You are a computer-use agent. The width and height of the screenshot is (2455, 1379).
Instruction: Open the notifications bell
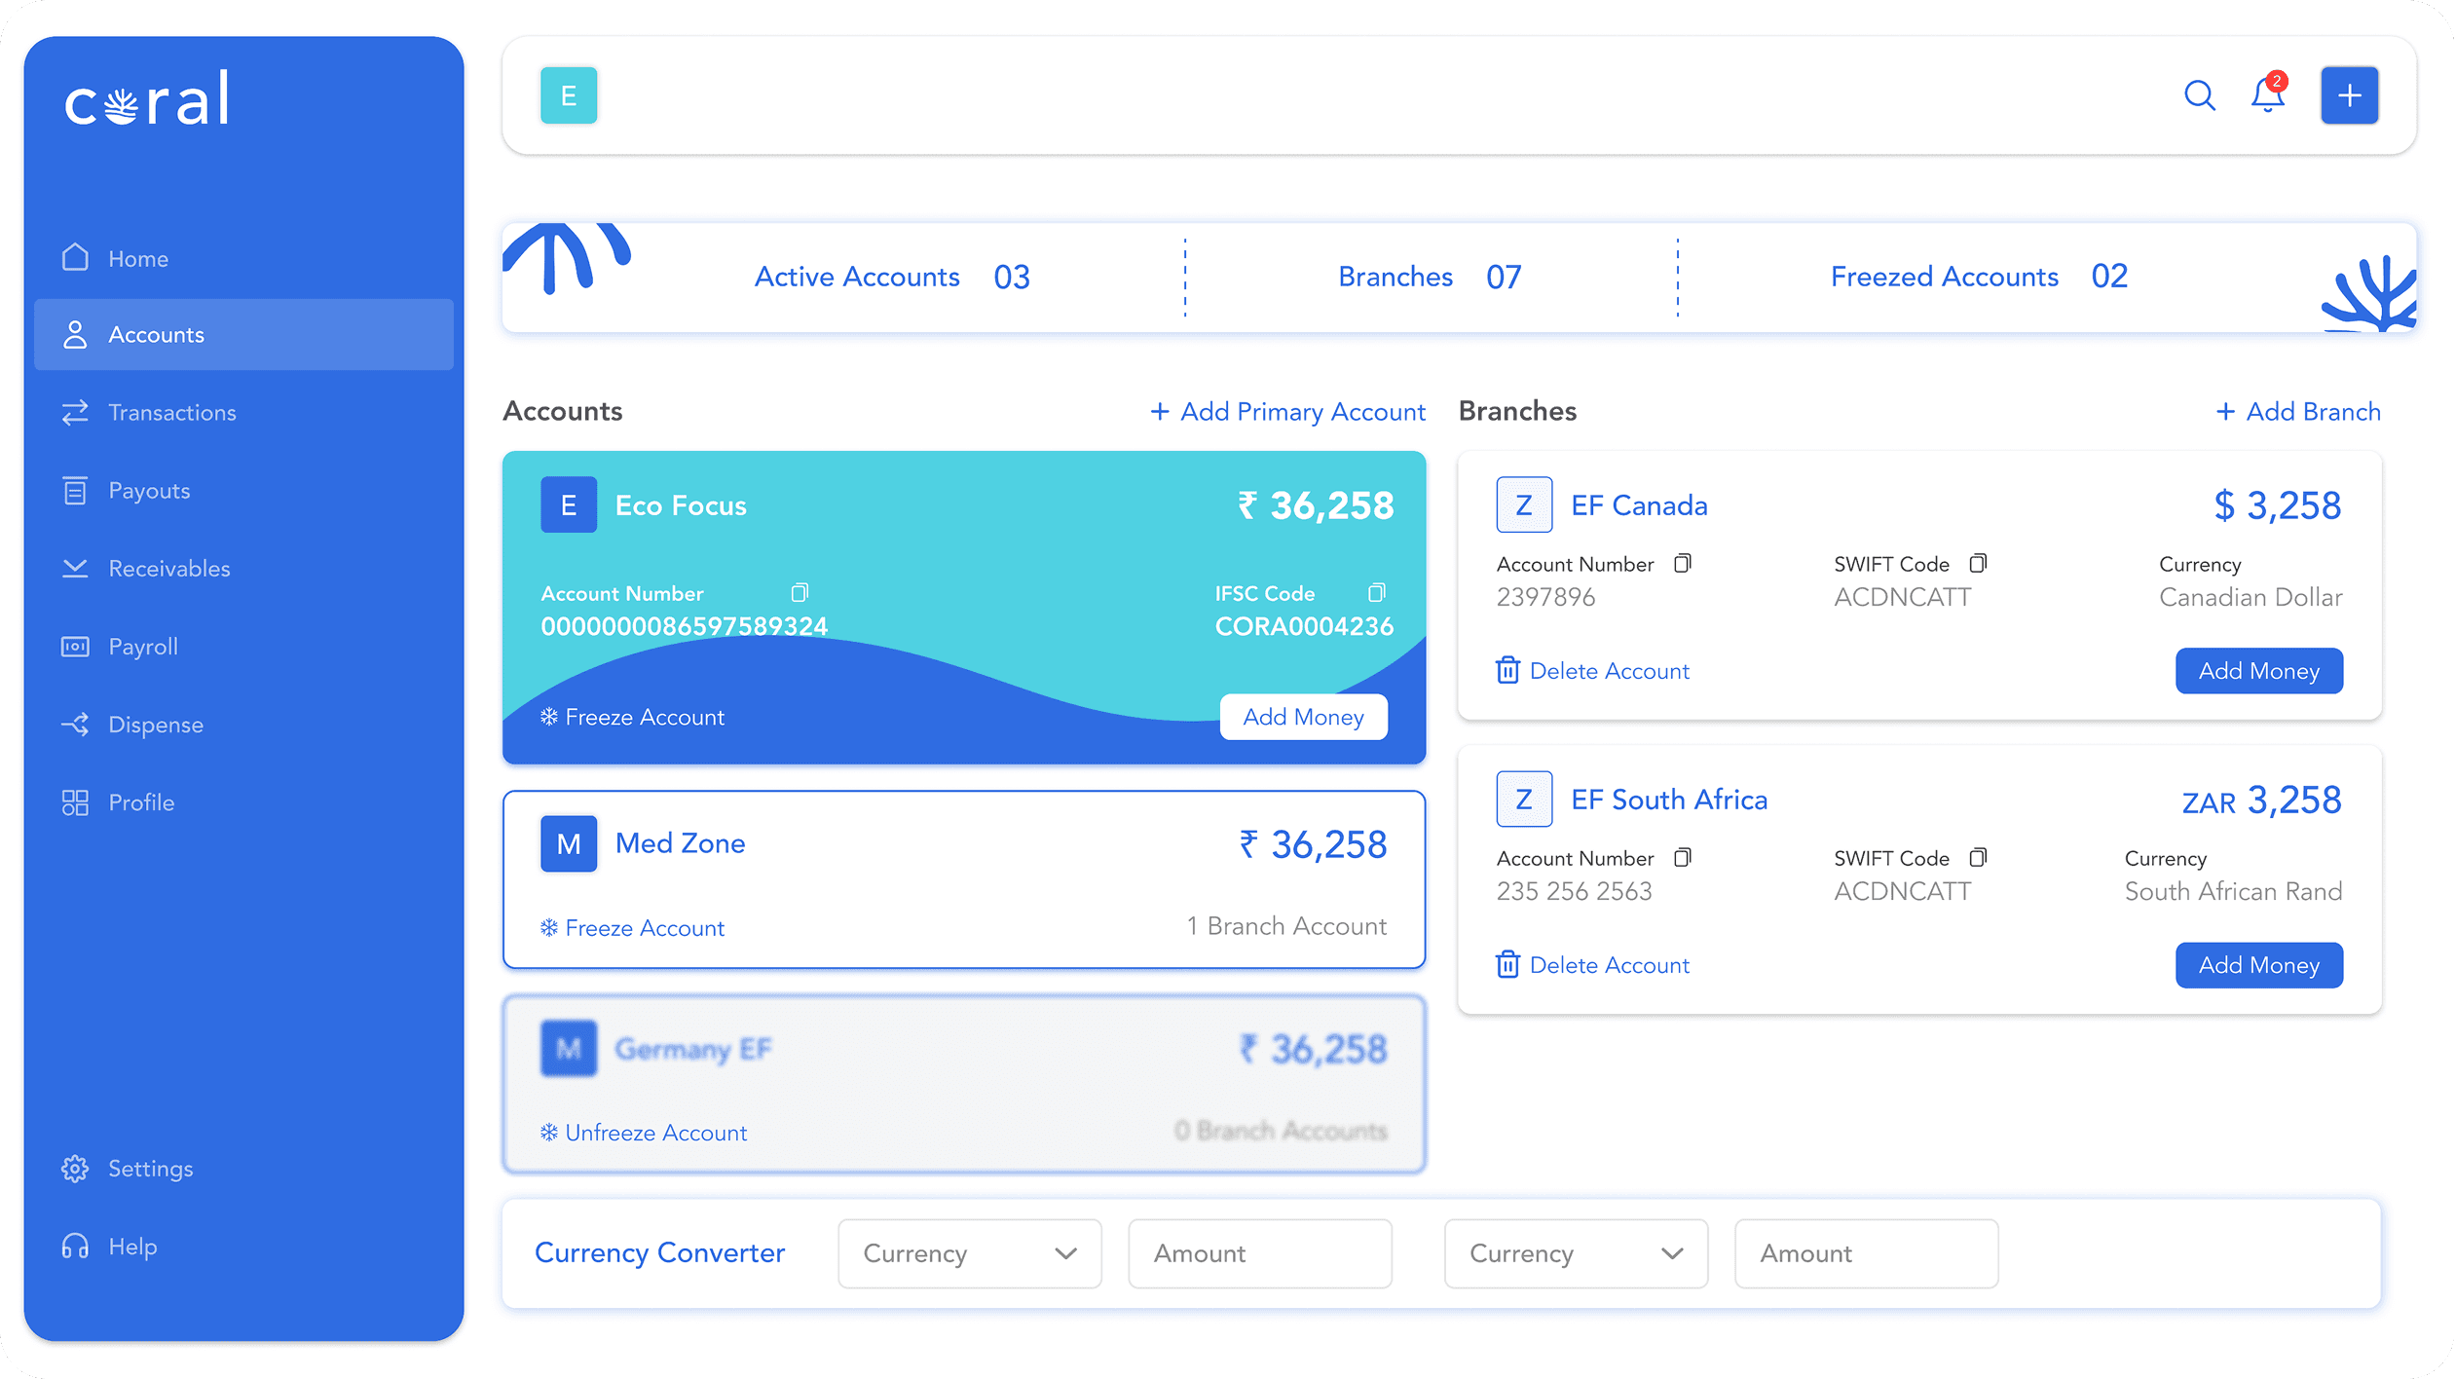tap(2268, 95)
